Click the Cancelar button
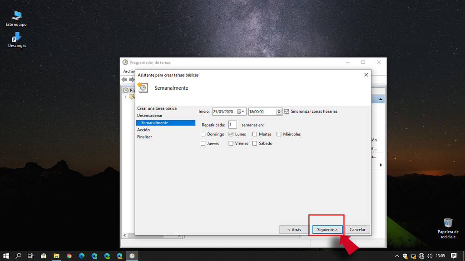Image resolution: width=465 pixels, height=261 pixels. [357, 230]
